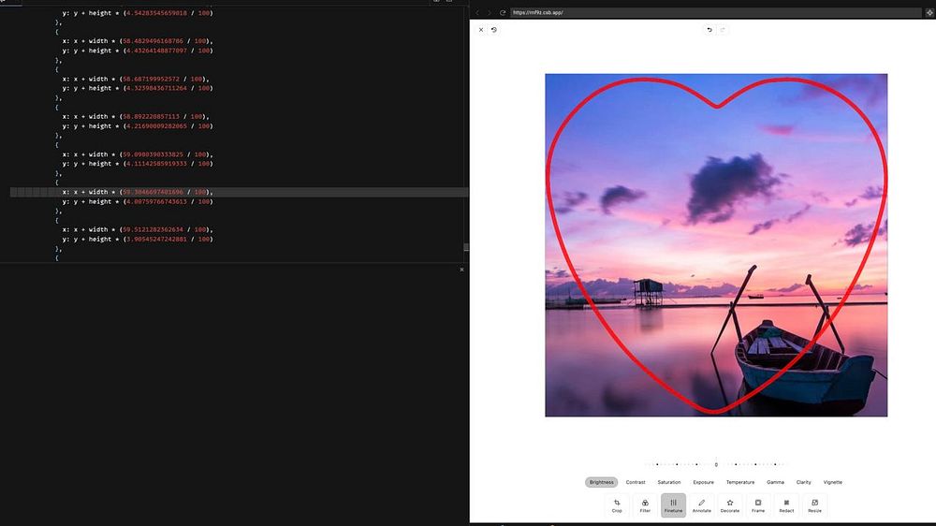Image resolution: width=936 pixels, height=526 pixels.
Task: Open the Decorate tool
Action: click(x=729, y=505)
